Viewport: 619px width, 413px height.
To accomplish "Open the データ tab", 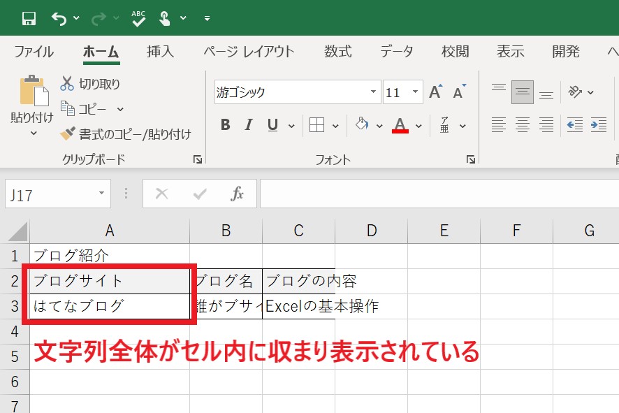I will point(397,51).
